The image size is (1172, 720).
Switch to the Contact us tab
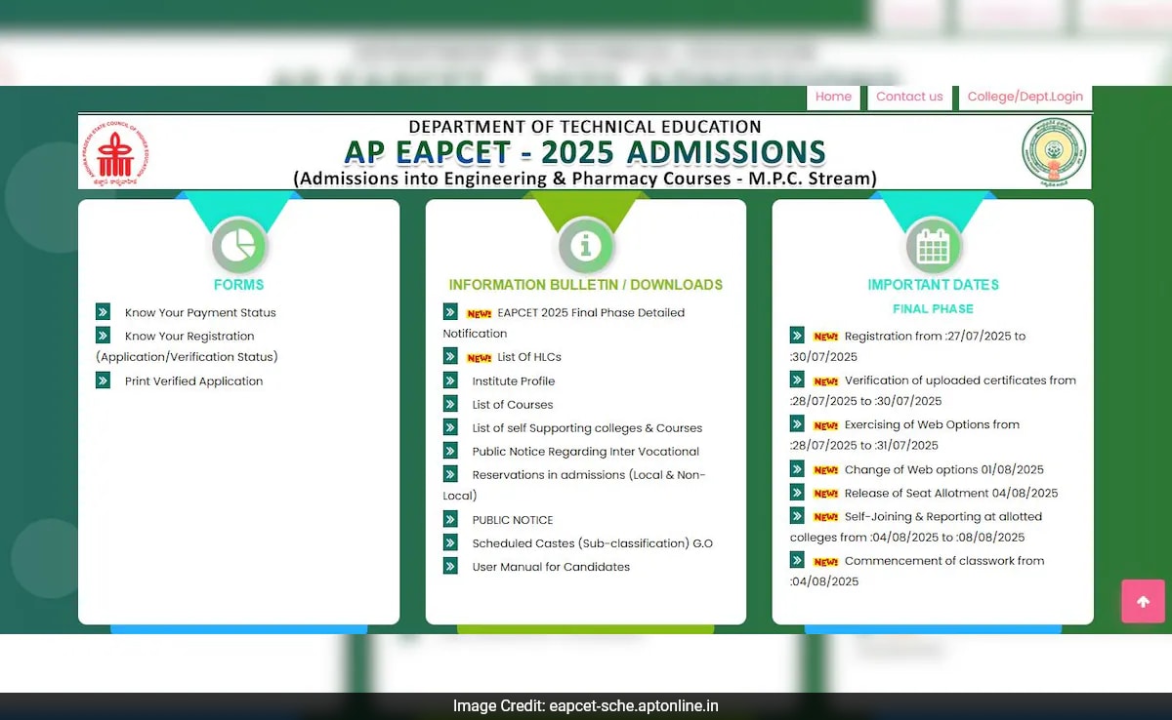click(909, 97)
